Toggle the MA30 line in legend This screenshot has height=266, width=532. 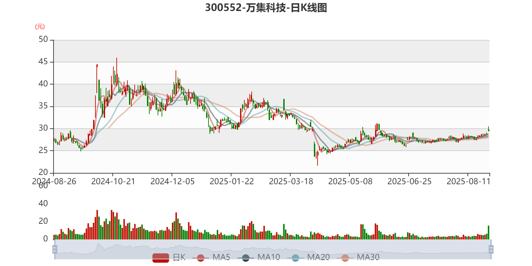tap(358, 257)
